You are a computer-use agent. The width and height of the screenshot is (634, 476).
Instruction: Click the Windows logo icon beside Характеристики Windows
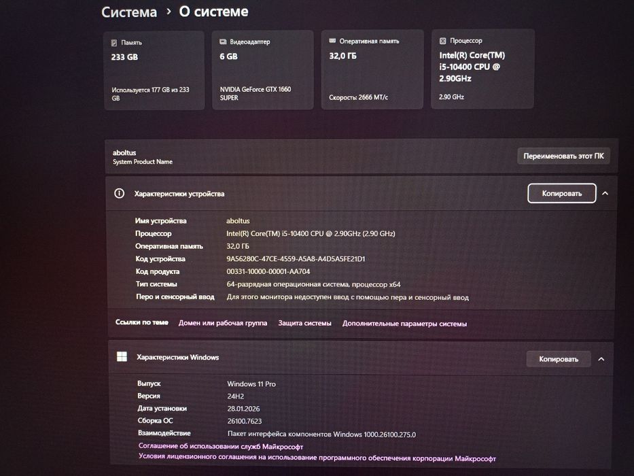[x=122, y=356]
